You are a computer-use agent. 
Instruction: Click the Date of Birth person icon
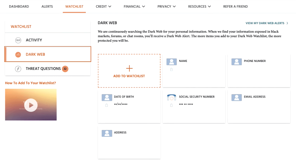point(107,97)
